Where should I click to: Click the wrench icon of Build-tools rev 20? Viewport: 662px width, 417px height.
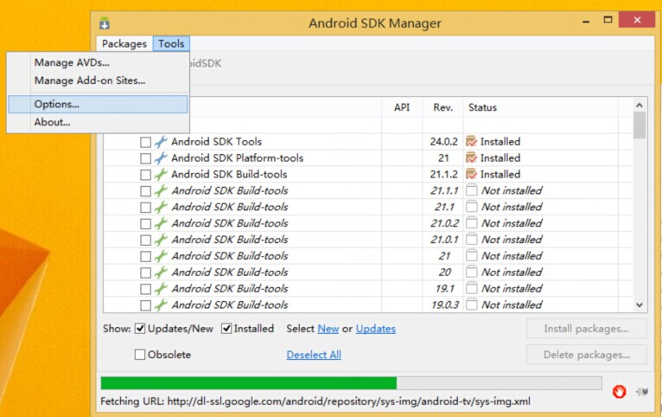[x=161, y=272]
